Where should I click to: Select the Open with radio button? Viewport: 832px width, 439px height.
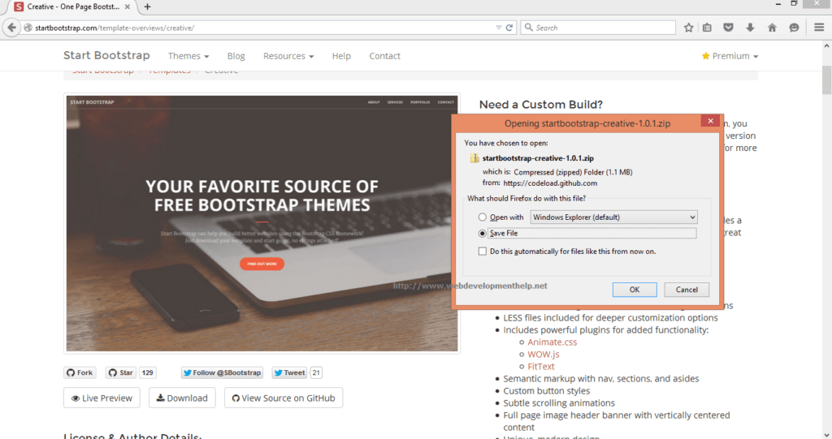(x=483, y=217)
